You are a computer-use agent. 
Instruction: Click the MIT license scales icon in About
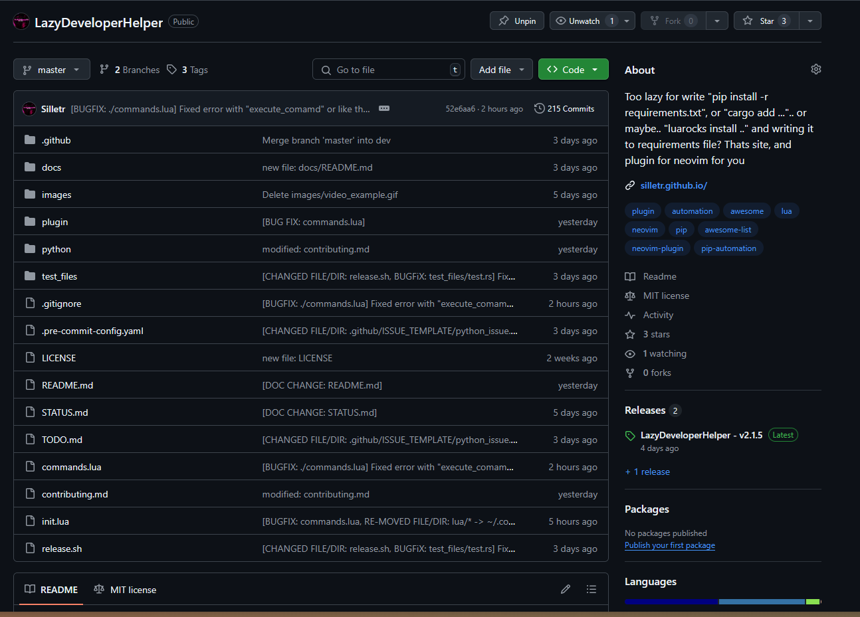coord(630,296)
